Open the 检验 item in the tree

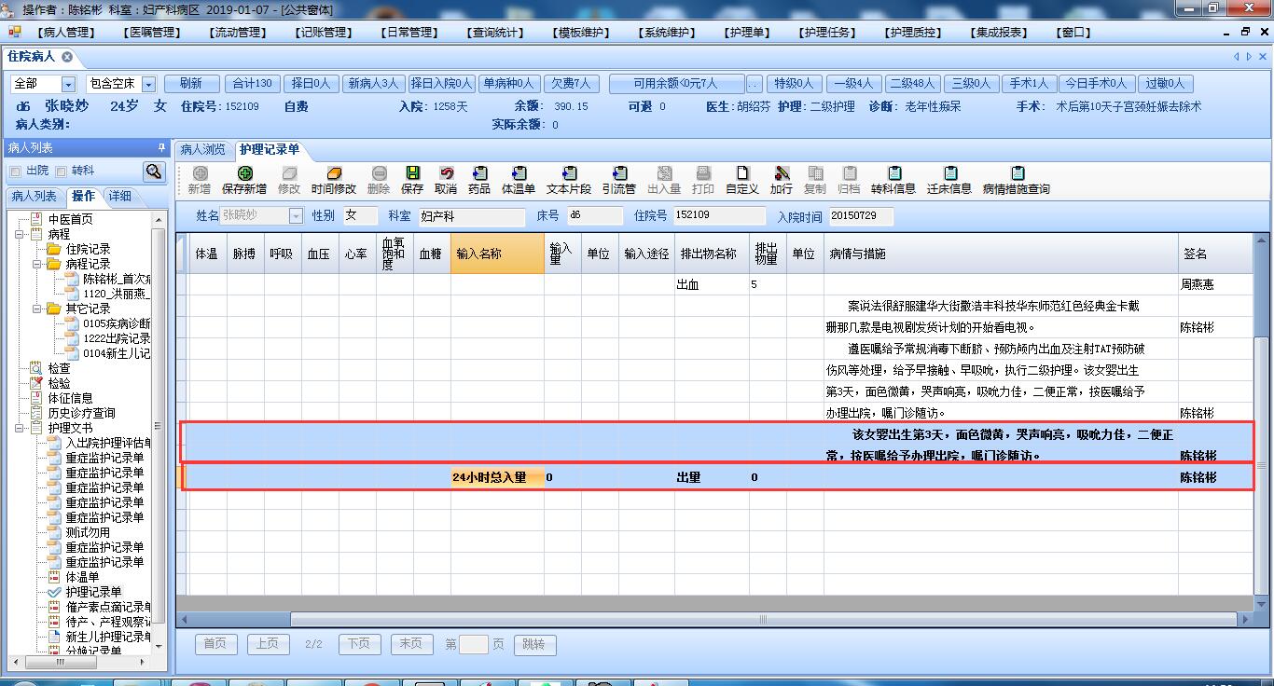[x=59, y=383]
